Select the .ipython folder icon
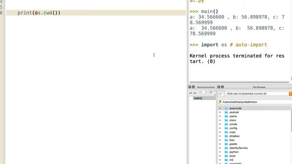292x164 pixels. (x=226, y=152)
